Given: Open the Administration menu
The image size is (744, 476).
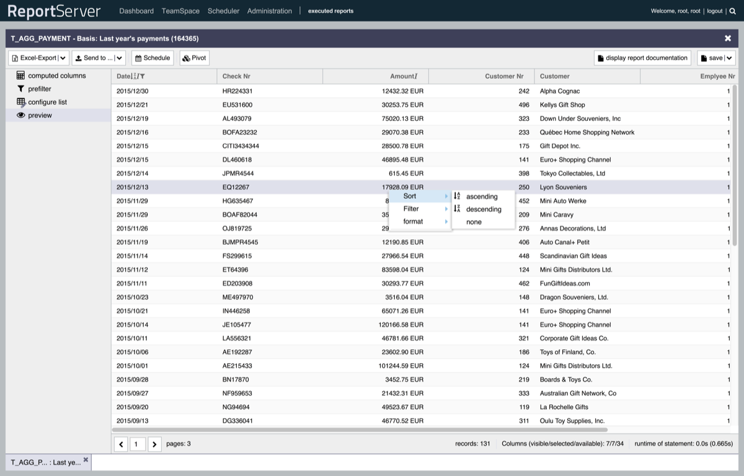Looking at the screenshot, I should [x=270, y=11].
